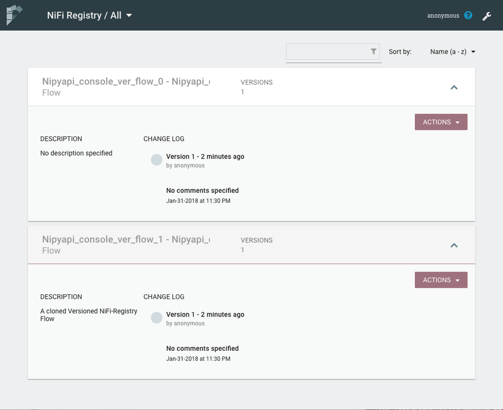Click version circle icon in Nipyapi_console_ver_flow_1 change log
The image size is (503, 410).
(157, 318)
